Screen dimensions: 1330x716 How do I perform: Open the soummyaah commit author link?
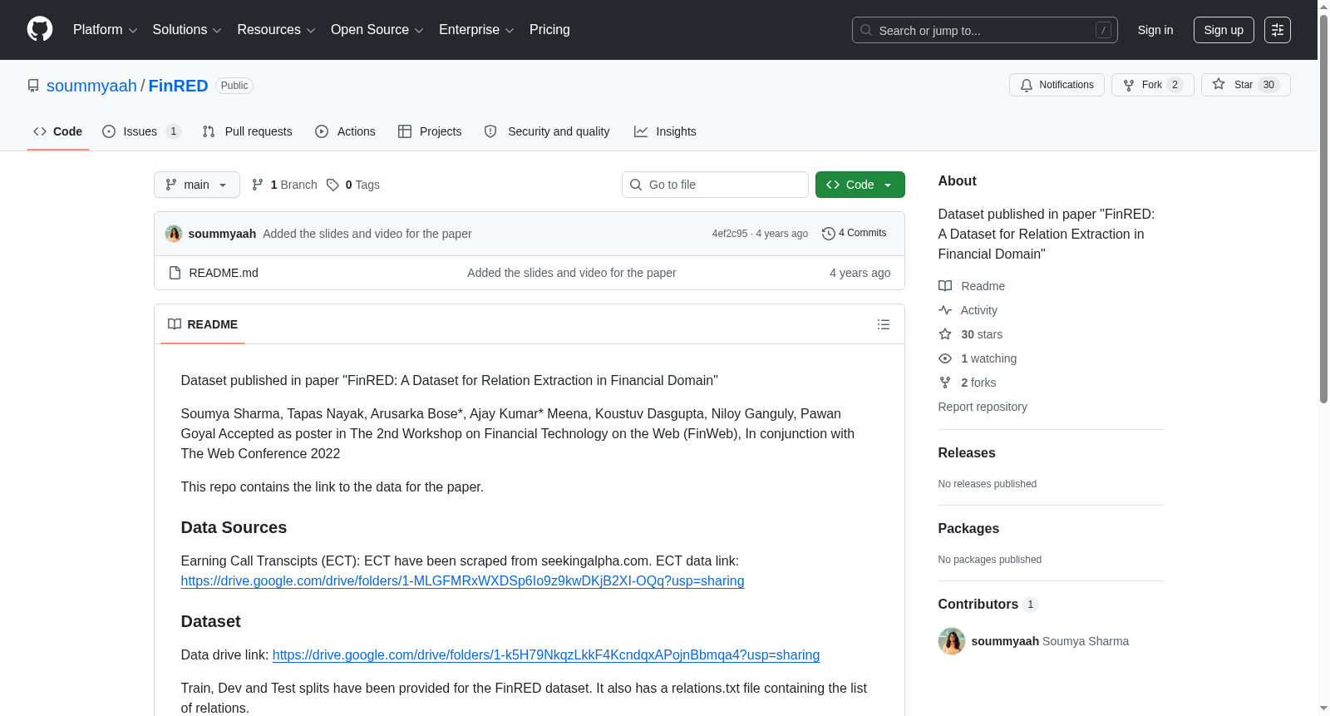point(222,234)
